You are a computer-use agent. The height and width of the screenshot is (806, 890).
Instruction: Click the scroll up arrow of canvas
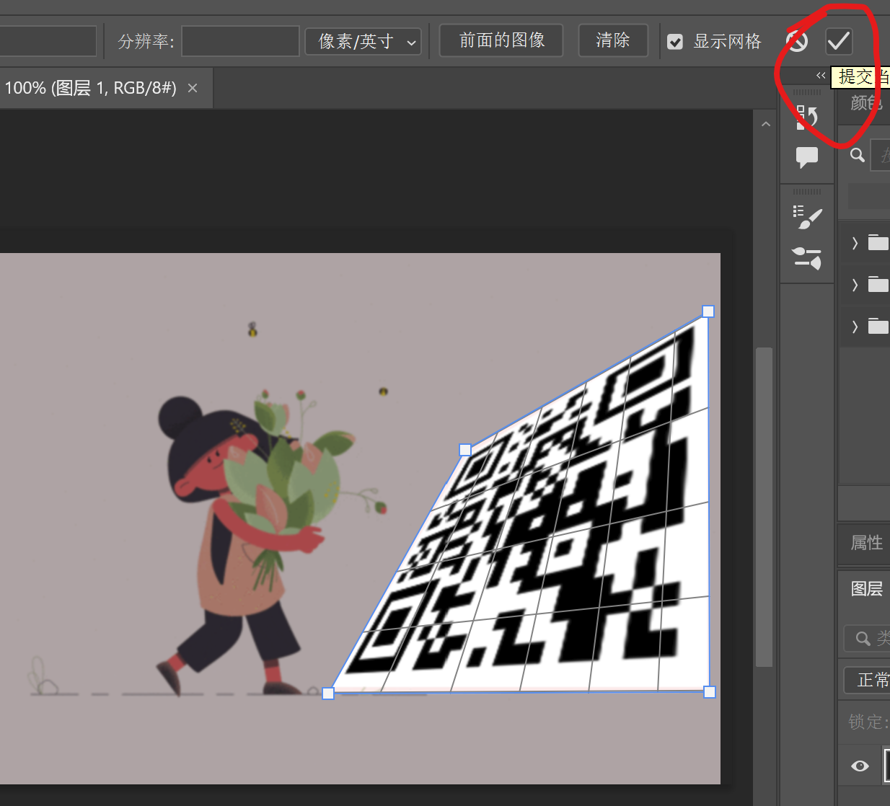765,125
